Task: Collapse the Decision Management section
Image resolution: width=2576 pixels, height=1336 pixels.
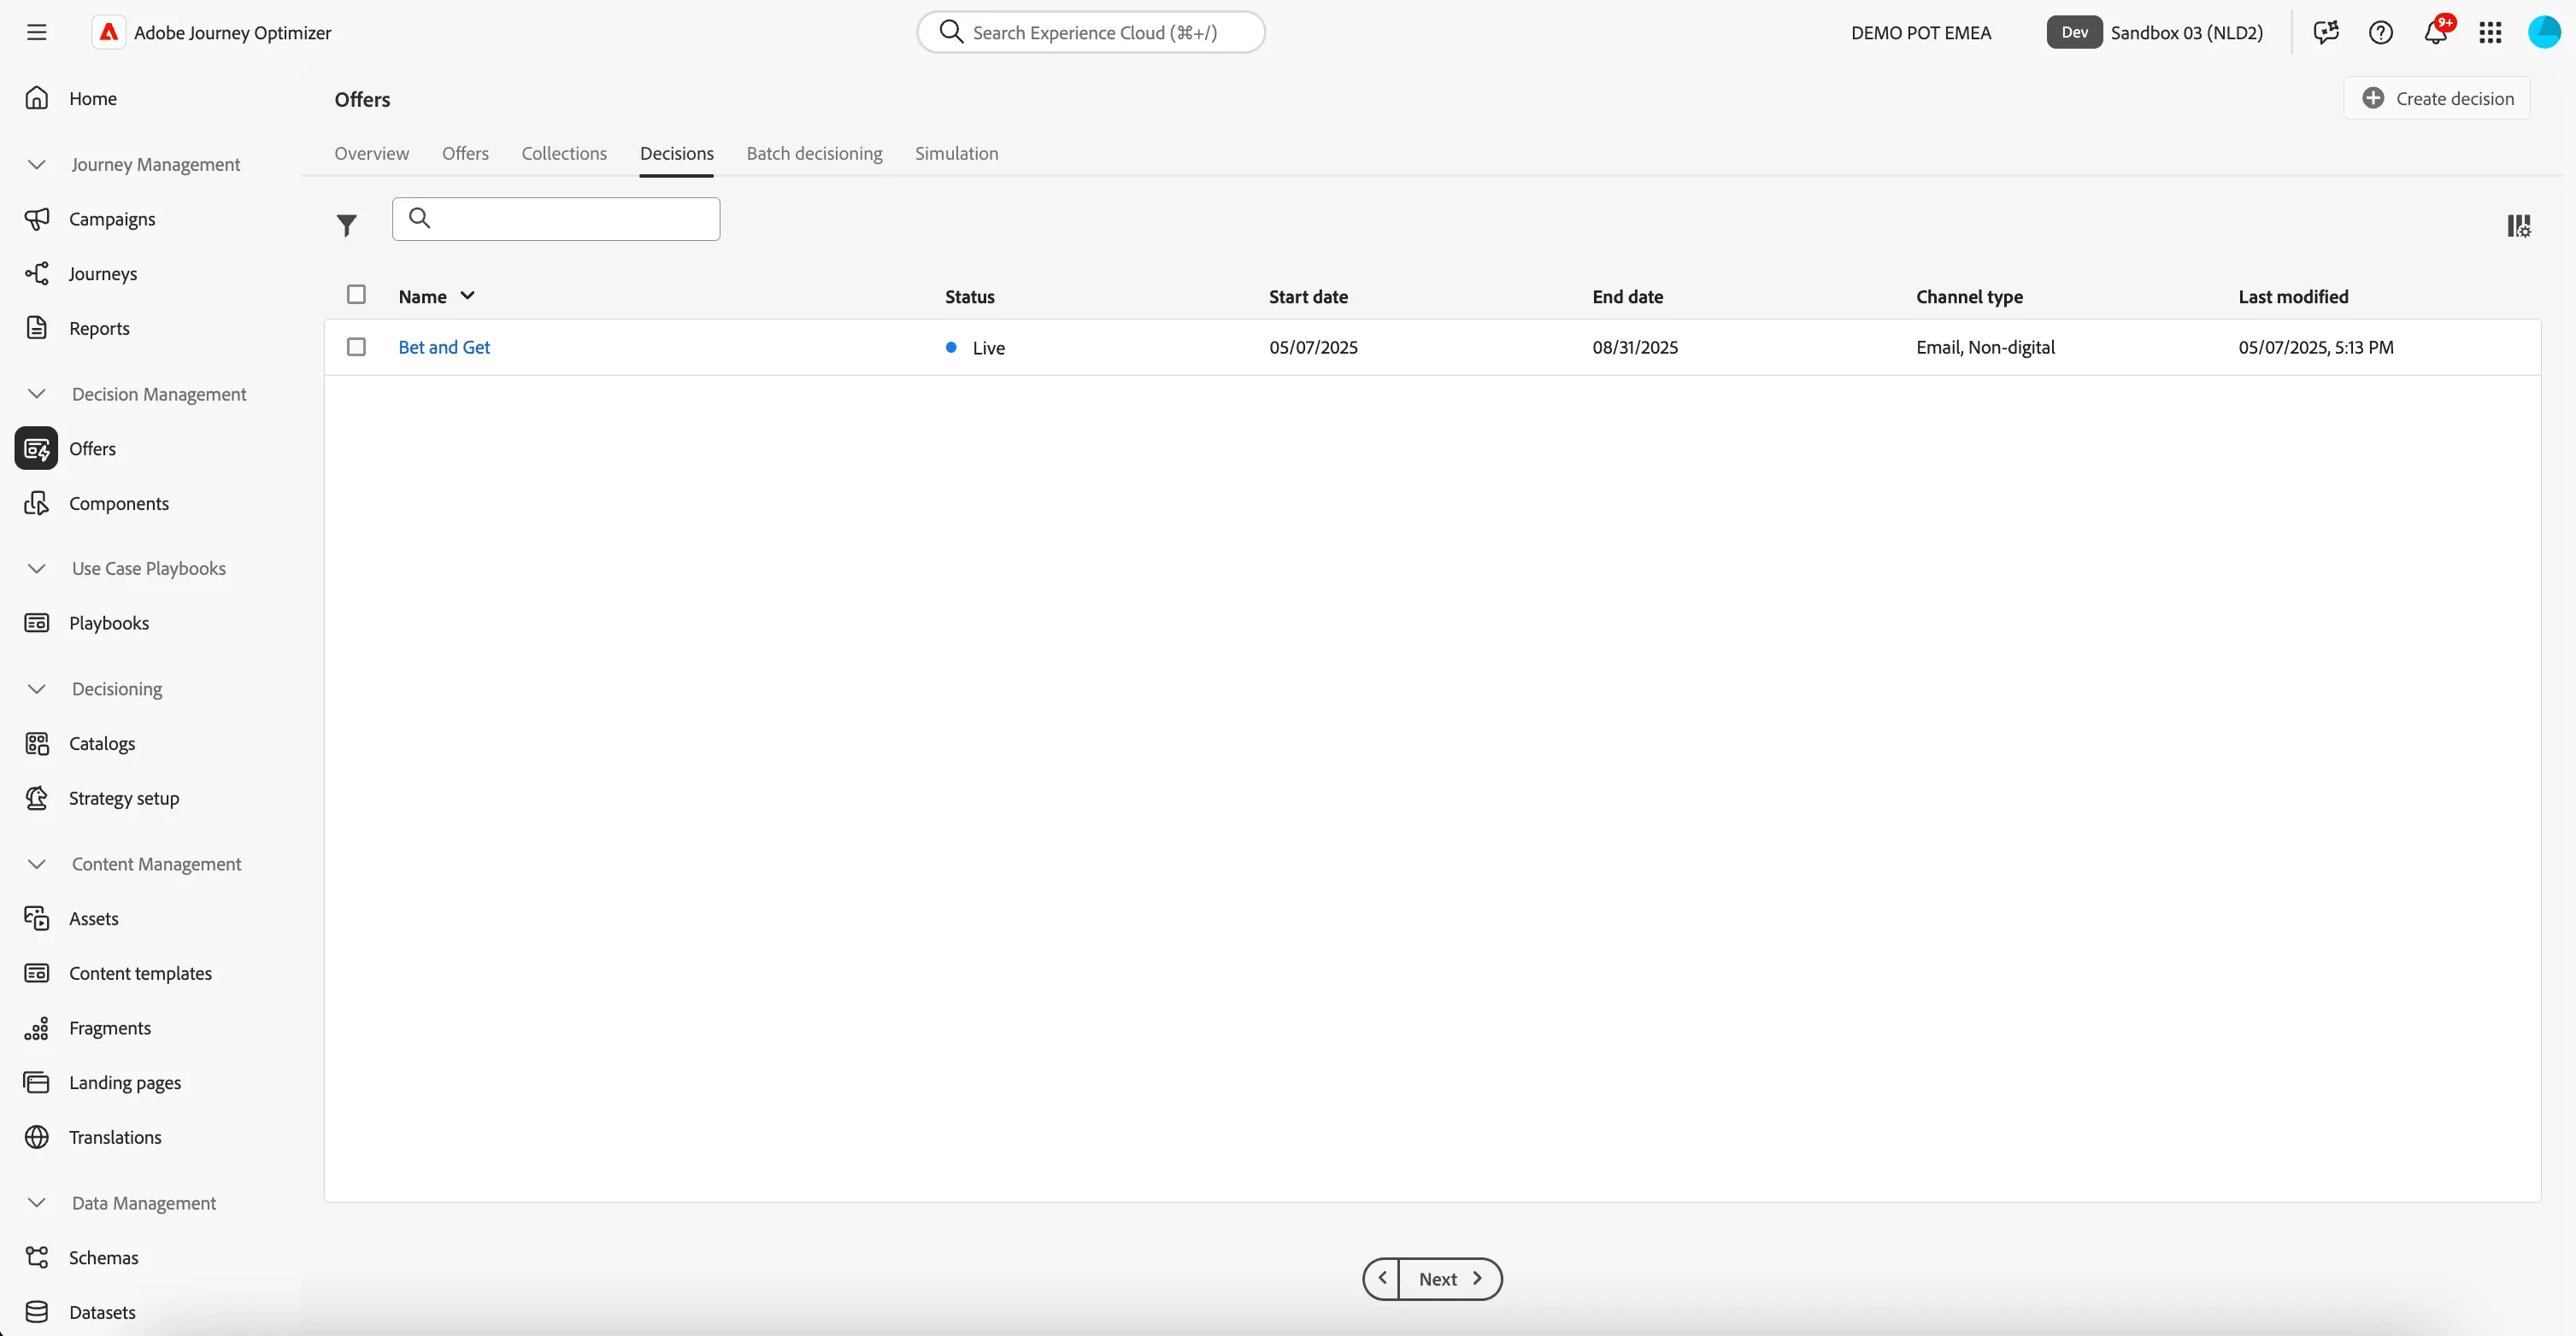Action: (x=37, y=394)
